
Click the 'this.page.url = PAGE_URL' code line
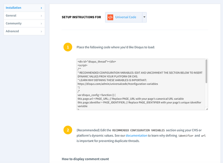coord(131,99)
